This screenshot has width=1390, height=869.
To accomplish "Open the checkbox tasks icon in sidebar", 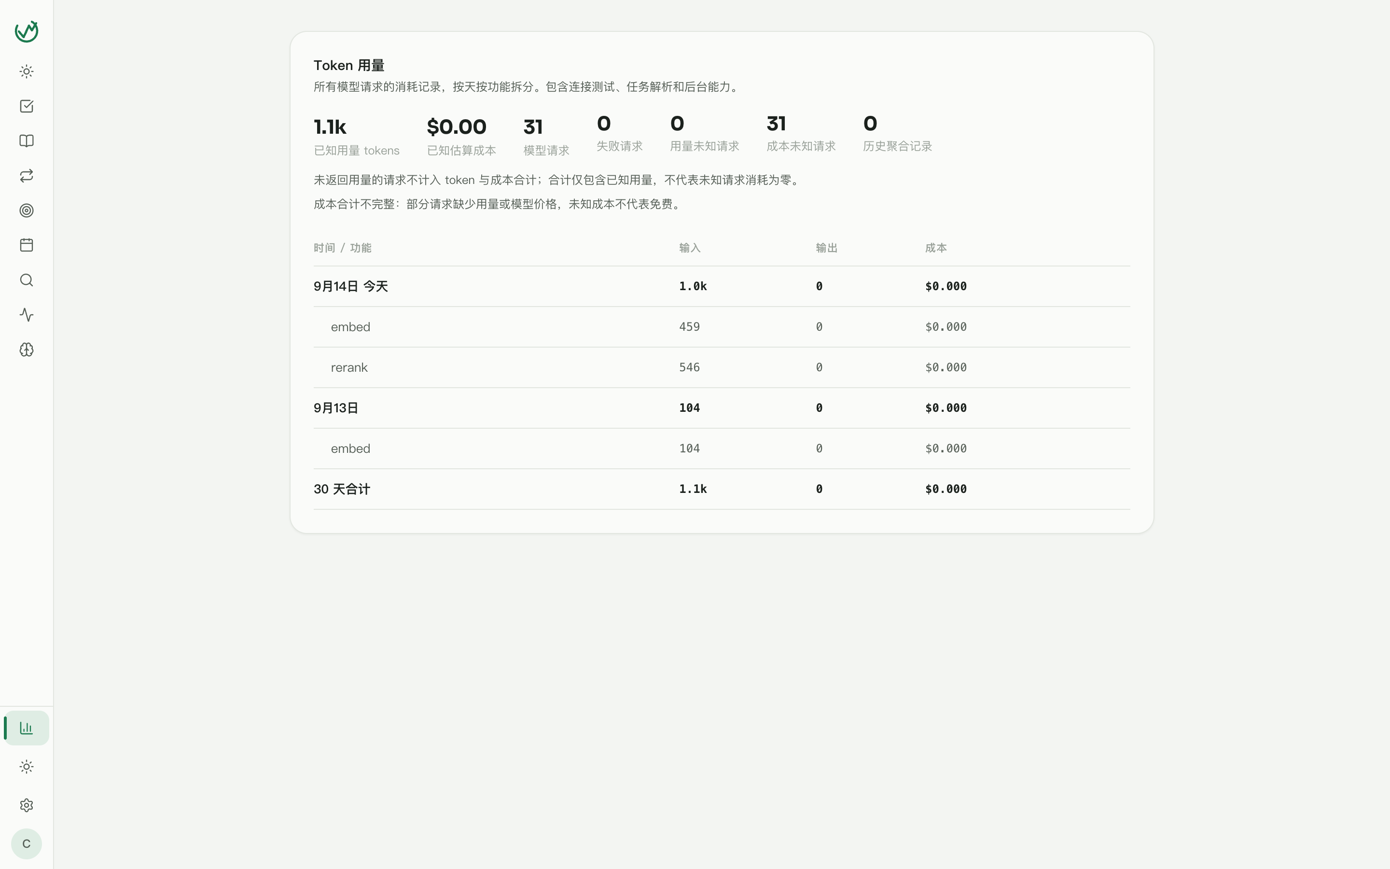I will (x=27, y=106).
